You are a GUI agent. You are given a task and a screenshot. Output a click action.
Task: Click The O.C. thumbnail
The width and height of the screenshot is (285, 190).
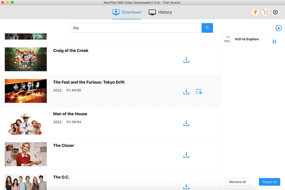pyautogui.click(x=26, y=182)
